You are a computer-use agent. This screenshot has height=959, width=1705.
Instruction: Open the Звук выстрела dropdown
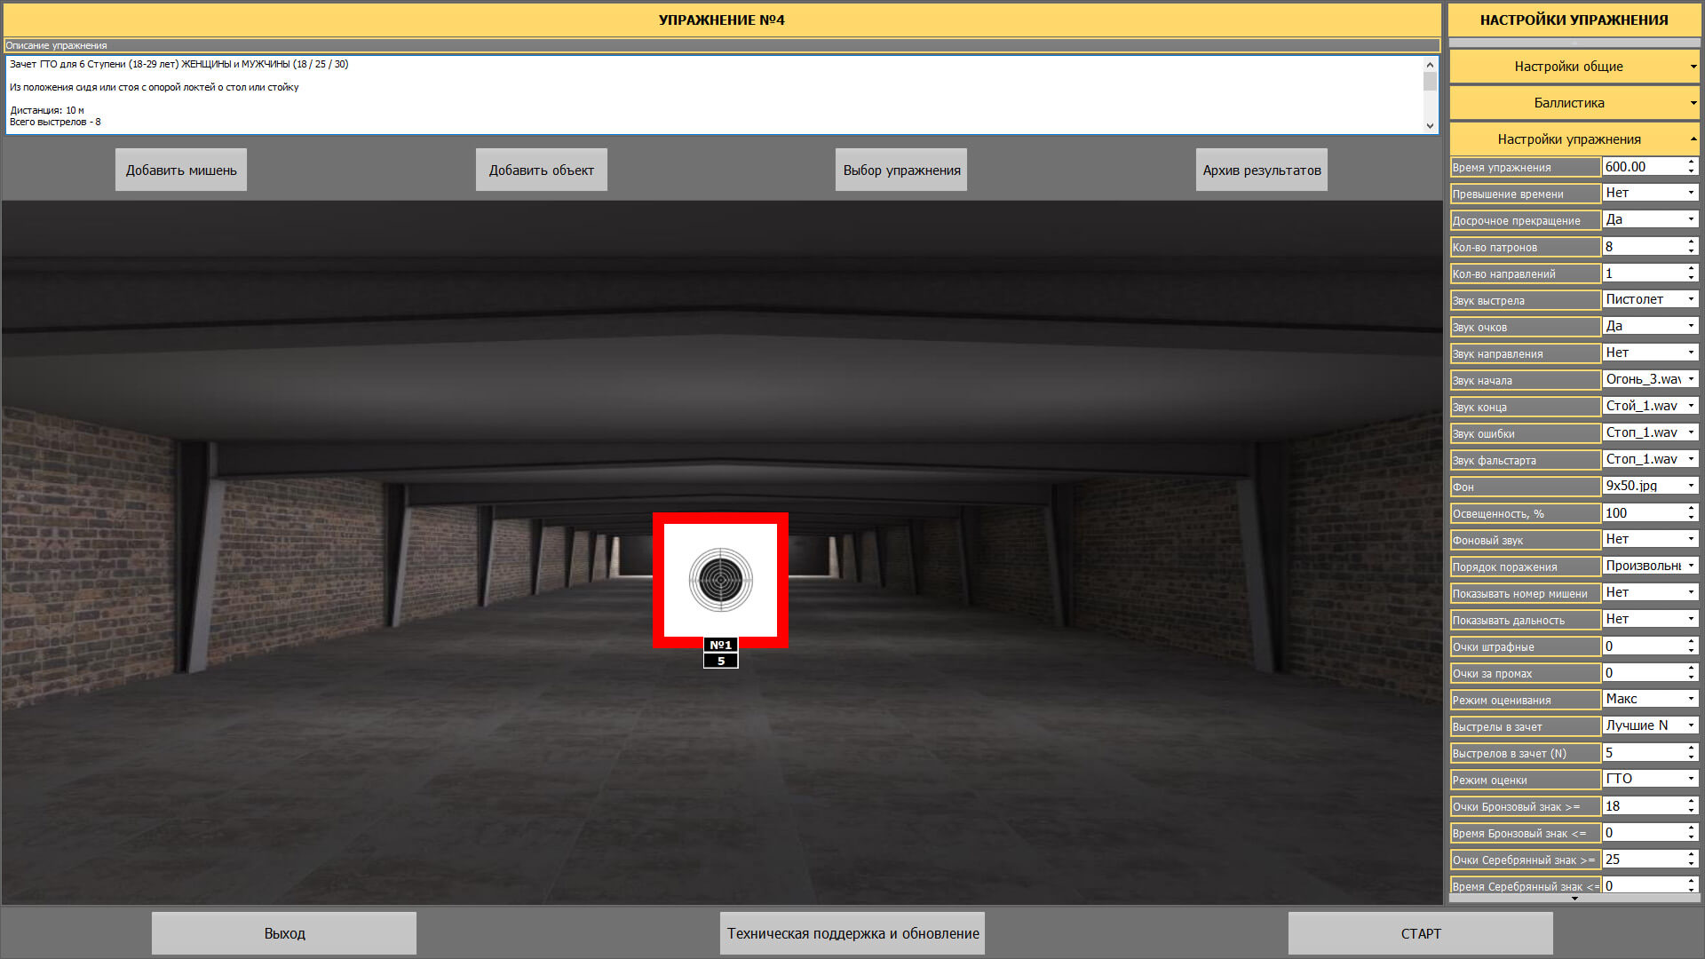click(1650, 300)
